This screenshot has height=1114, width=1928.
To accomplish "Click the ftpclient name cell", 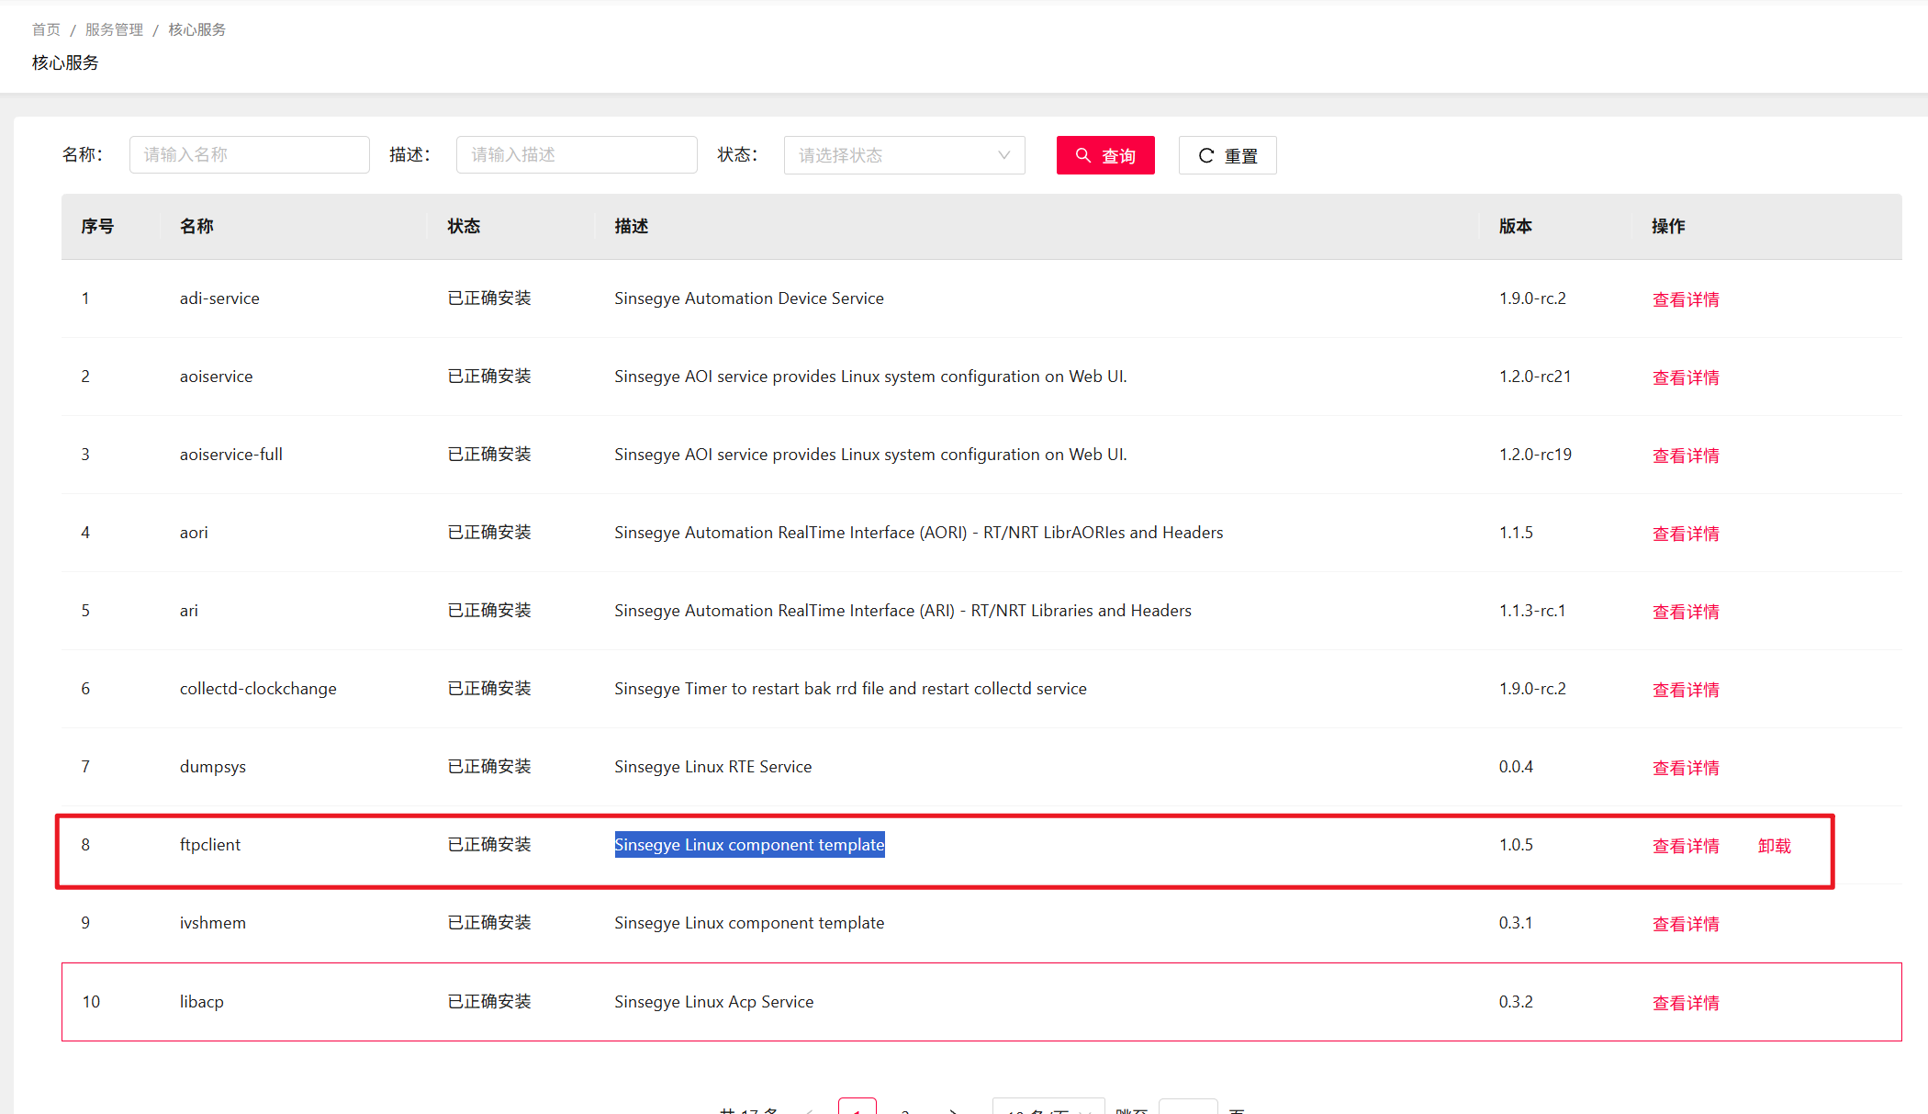I will coord(210,845).
